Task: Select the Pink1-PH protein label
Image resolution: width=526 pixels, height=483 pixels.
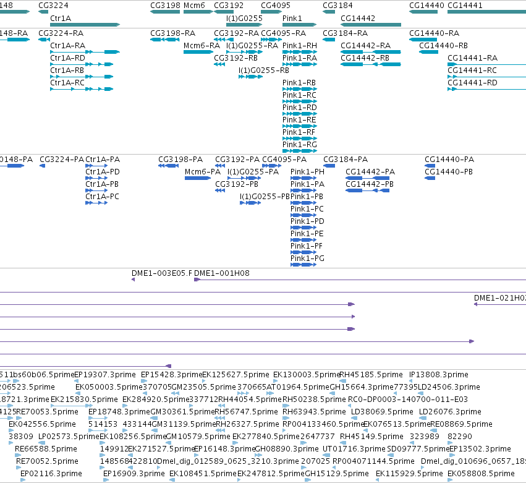Action: pyautogui.click(x=308, y=172)
